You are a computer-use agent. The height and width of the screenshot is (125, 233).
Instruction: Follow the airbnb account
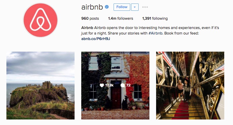tap(122, 7)
